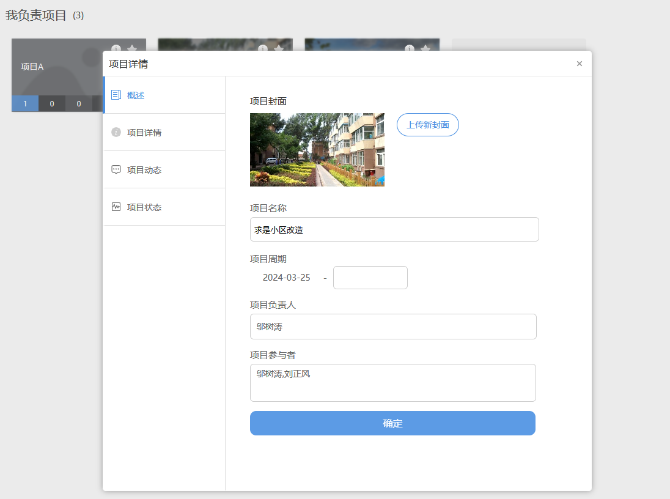Click the star icon on the third project card
The height and width of the screenshot is (499, 670).
[425, 48]
